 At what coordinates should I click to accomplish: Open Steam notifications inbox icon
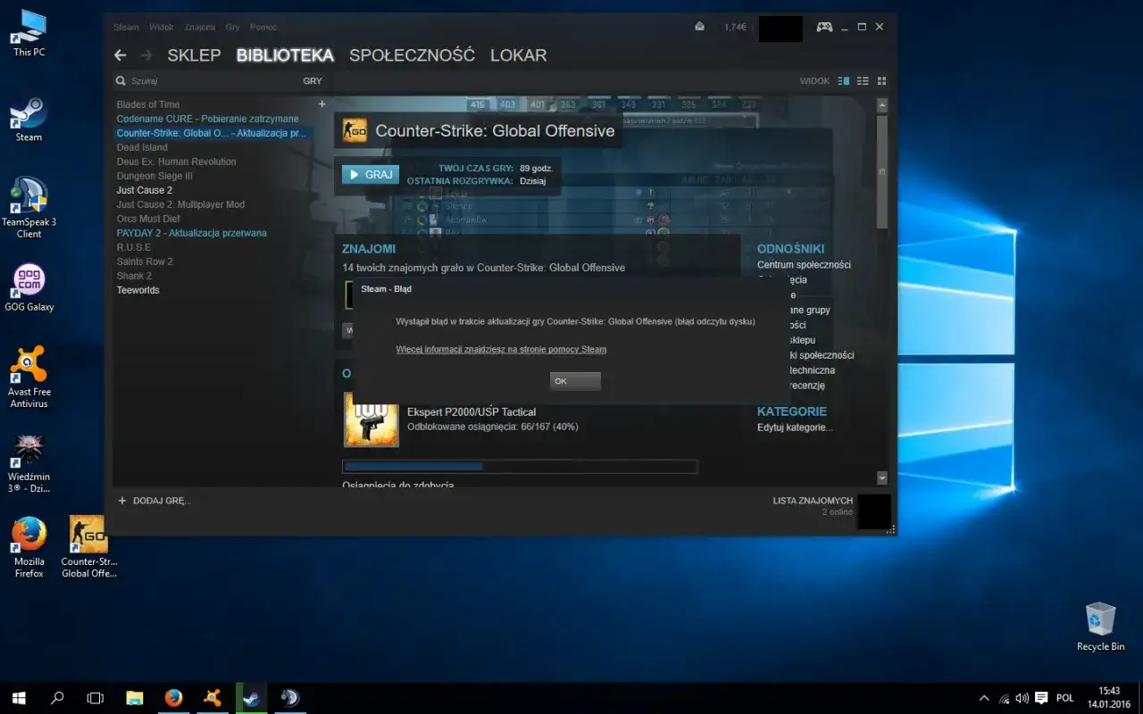point(700,27)
